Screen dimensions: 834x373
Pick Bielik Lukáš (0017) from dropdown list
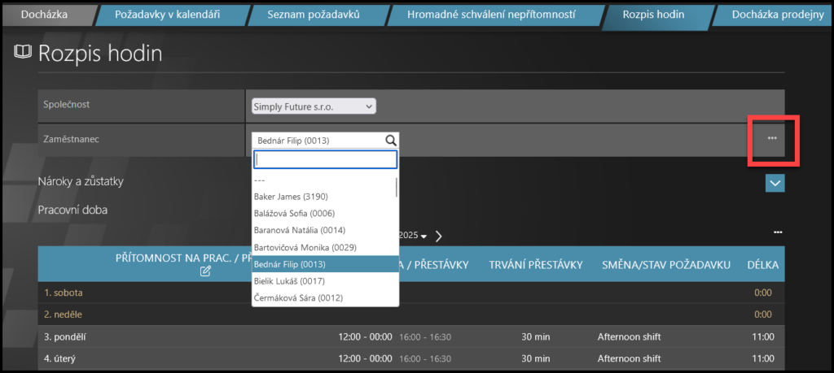coord(290,281)
